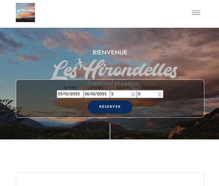Image resolution: width=219 pixels, height=186 pixels.
Task: Focus the Mineurs number field
Action: pos(150,94)
